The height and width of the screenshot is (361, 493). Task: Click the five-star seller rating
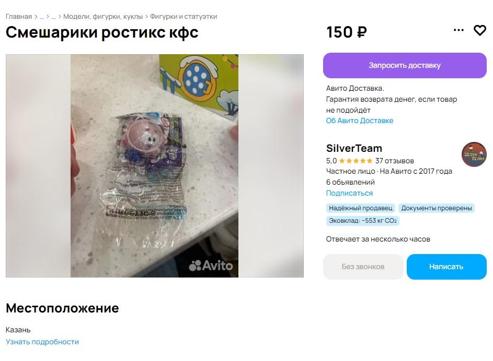356,161
